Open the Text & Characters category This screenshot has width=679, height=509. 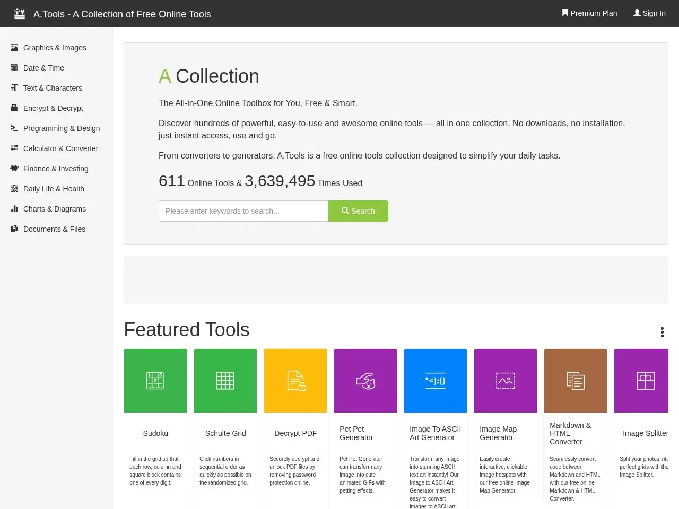pos(53,88)
